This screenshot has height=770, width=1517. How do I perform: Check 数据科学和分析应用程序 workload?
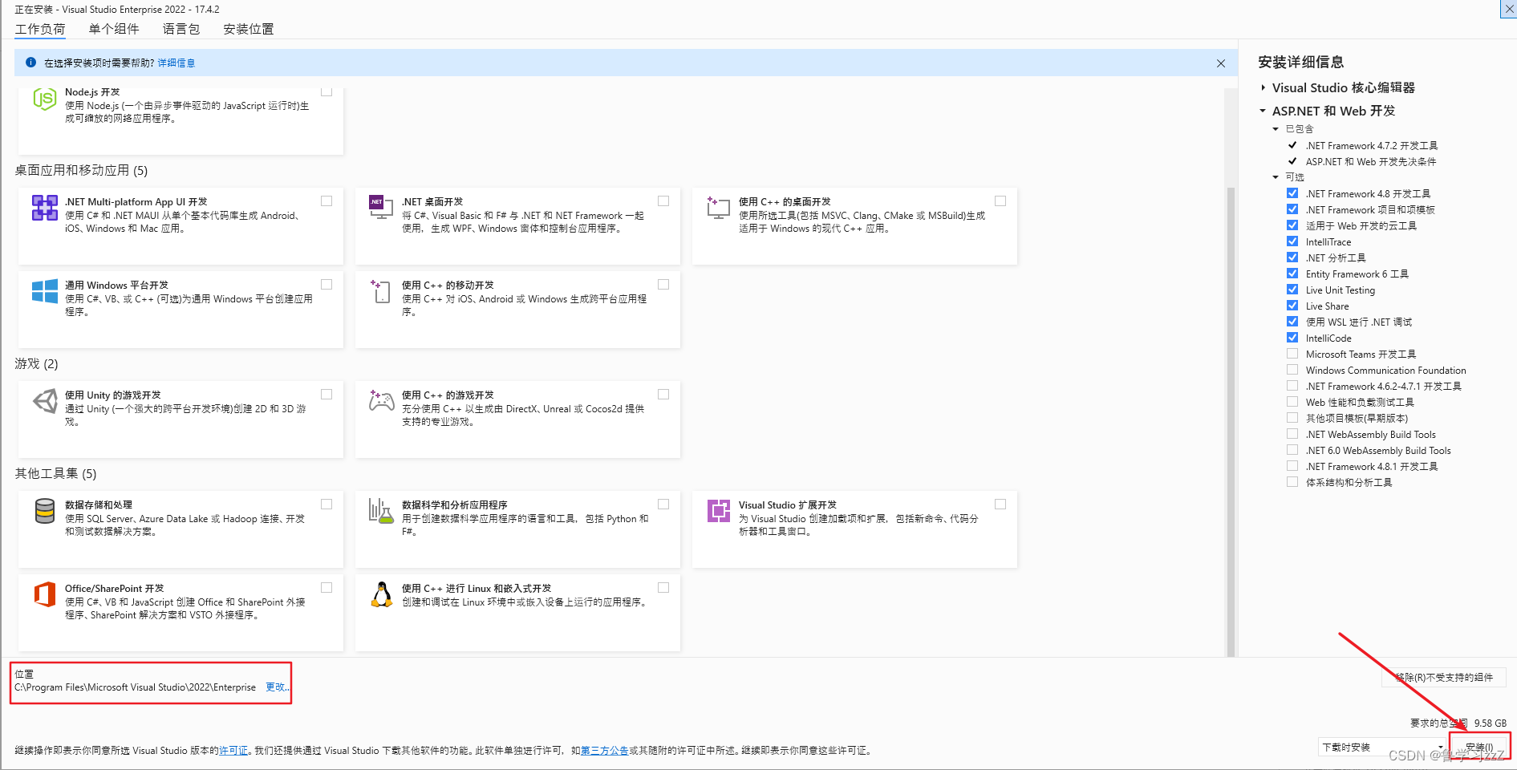(x=663, y=505)
